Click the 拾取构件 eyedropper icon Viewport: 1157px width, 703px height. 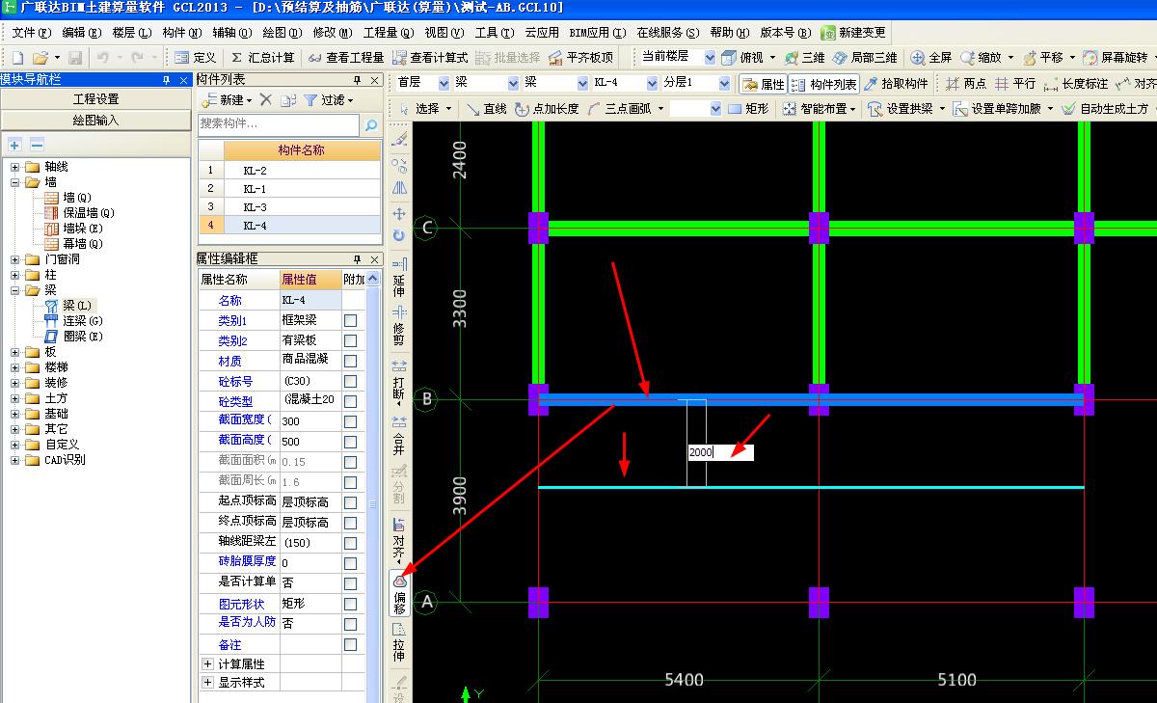pos(871,84)
